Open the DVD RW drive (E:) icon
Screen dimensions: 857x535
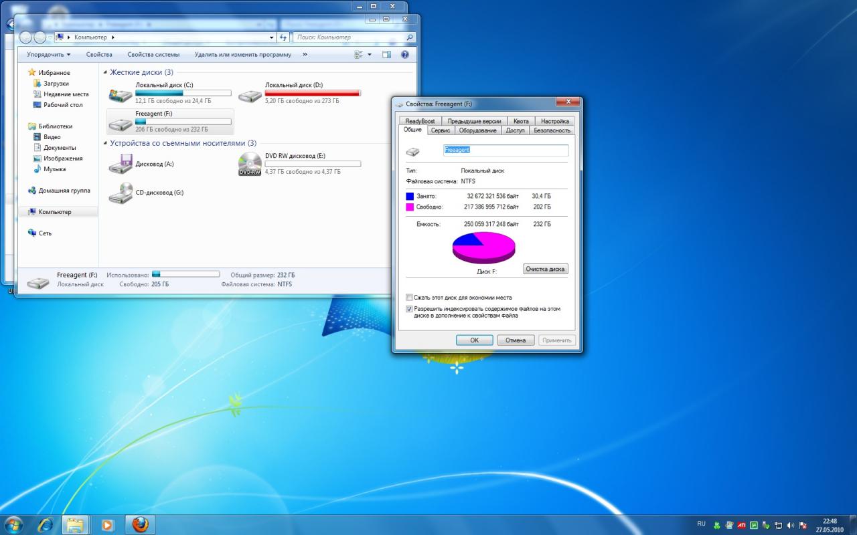[x=250, y=164]
